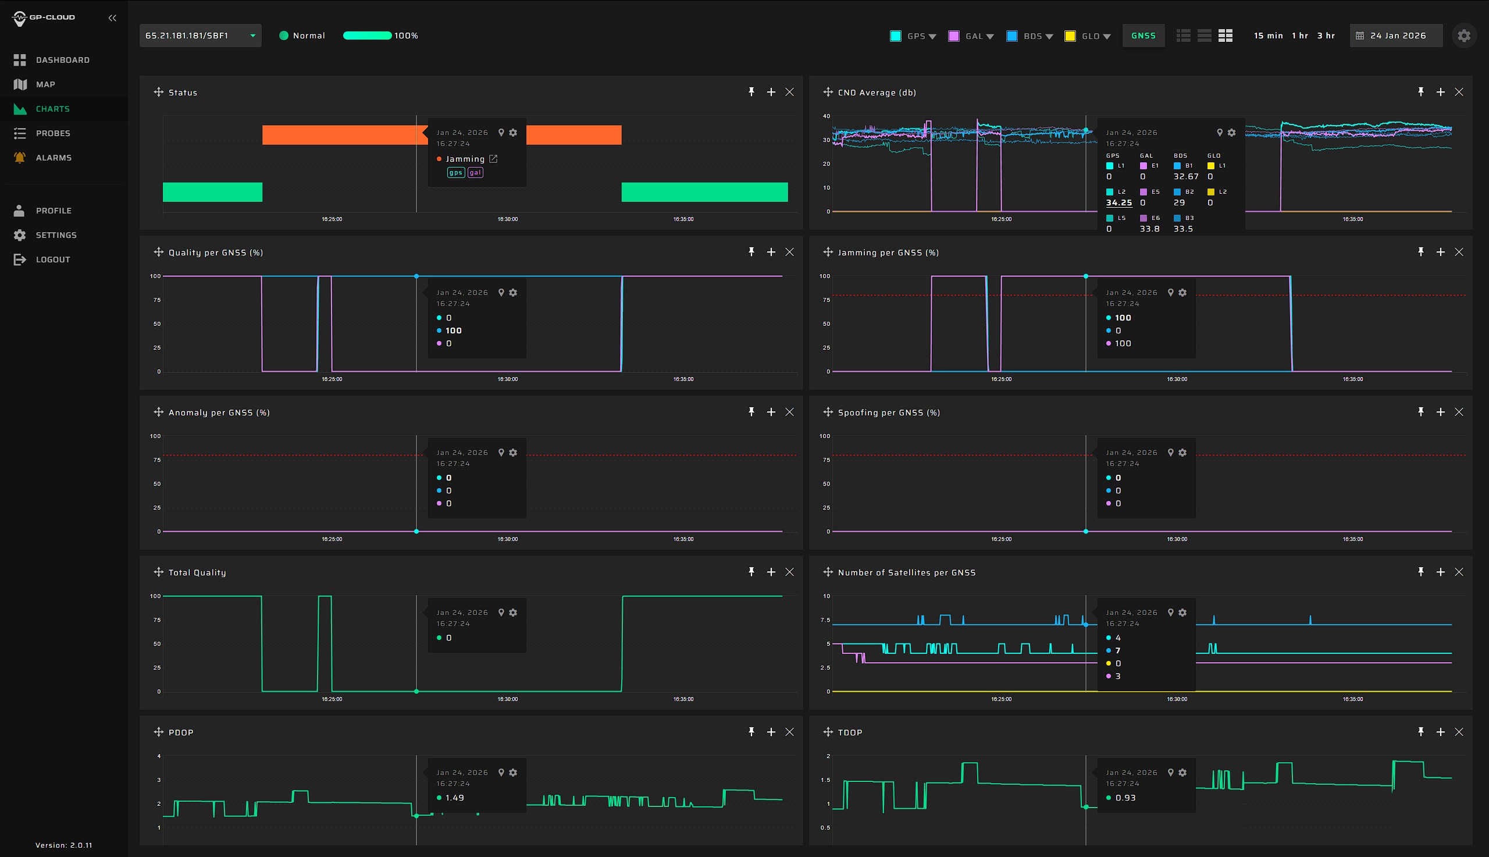Pin the Spoofing per GNSS panel

tap(1421, 412)
